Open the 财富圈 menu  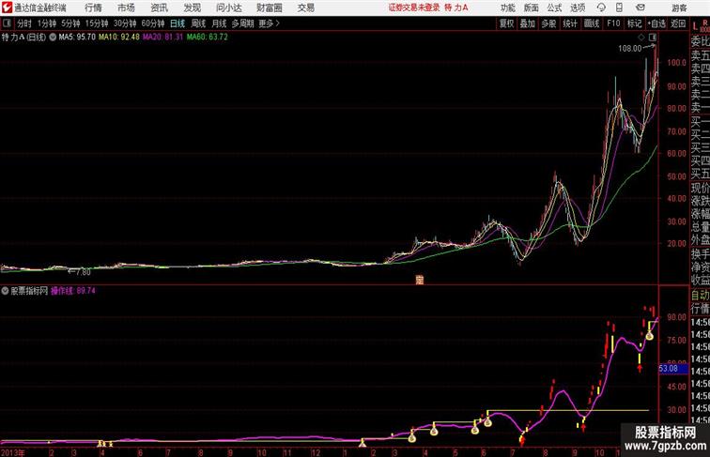tap(269, 8)
